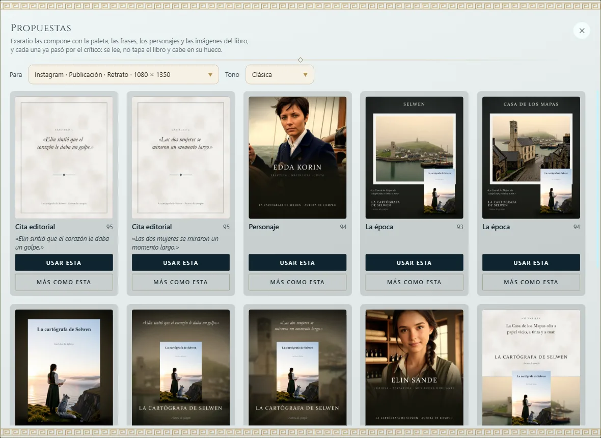Screen dimensions: 601x438
Task: Select the light «Las dos mujeres» quote thumbnail
Action: (180, 157)
